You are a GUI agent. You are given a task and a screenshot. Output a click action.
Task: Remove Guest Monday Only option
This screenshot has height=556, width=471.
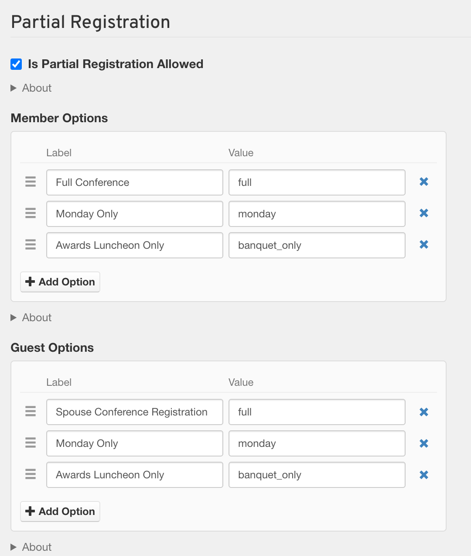[424, 443]
